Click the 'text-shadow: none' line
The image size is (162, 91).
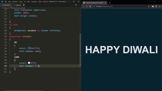coord(30,51)
